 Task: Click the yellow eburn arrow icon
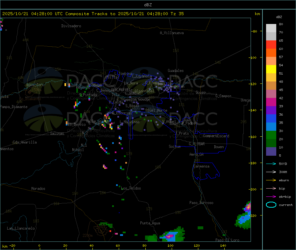click(271, 180)
